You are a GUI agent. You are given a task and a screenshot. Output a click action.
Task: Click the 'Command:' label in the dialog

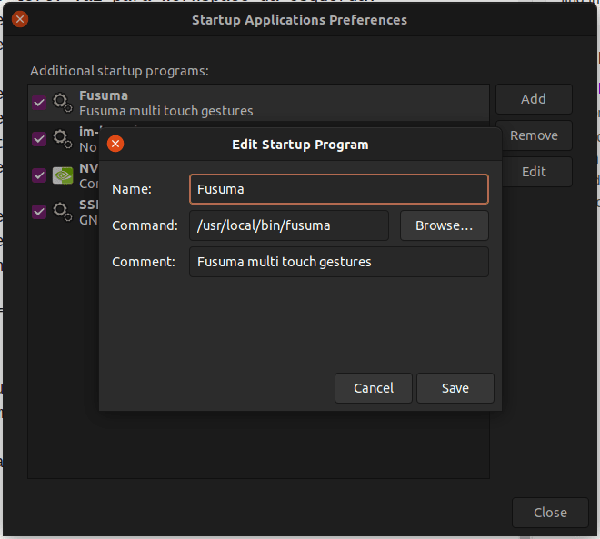coord(145,225)
